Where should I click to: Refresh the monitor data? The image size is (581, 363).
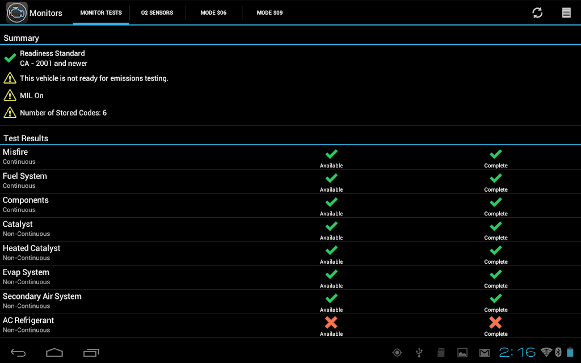tap(537, 12)
